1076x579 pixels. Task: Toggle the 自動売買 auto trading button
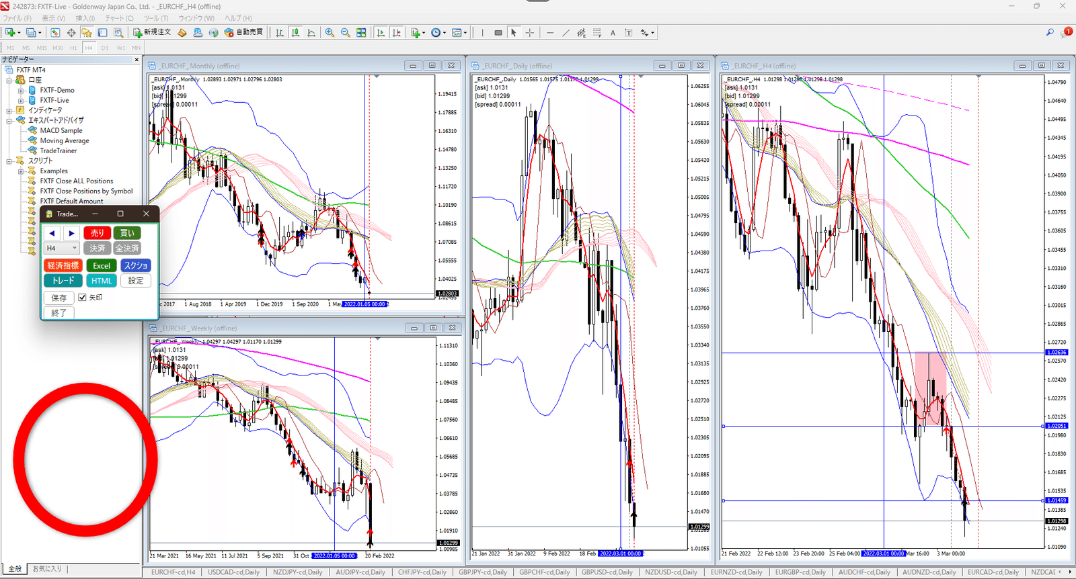pos(244,32)
